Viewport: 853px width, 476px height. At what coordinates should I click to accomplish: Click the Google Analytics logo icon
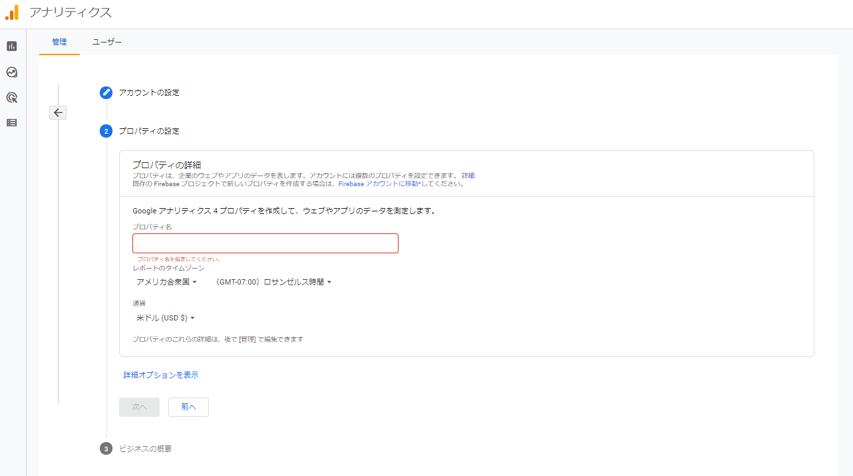(x=12, y=12)
